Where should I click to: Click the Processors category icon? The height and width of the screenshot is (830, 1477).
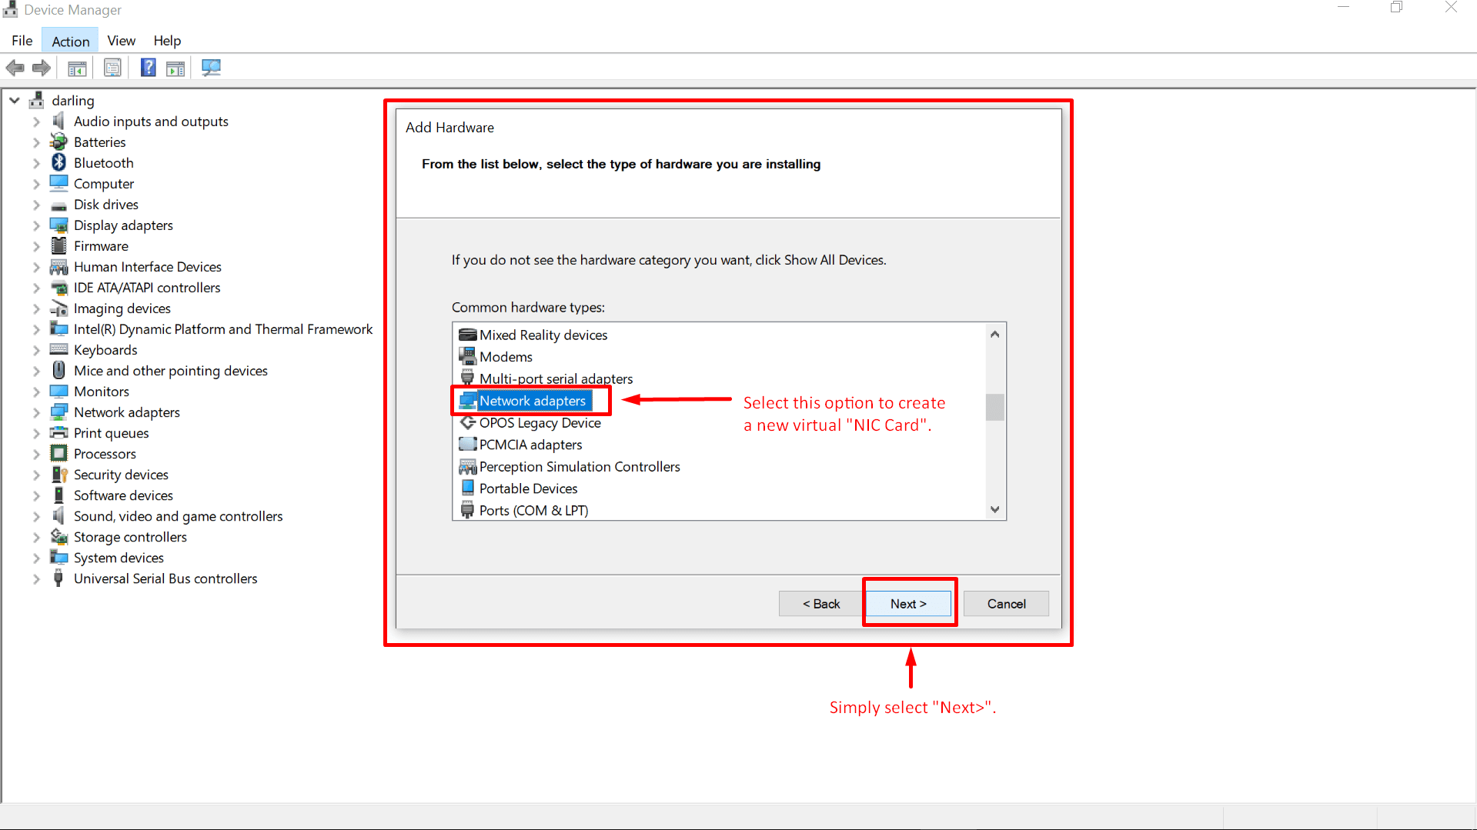(x=58, y=453)
